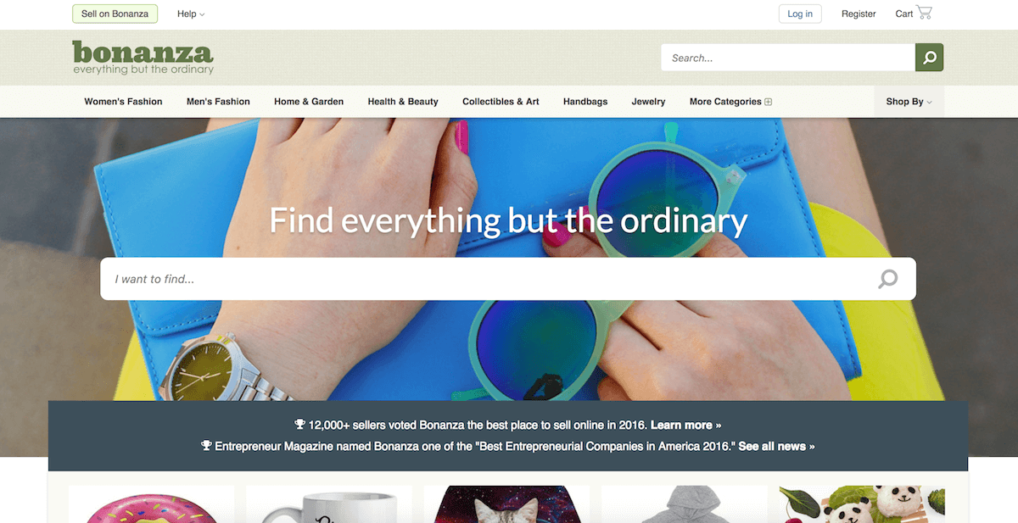Open the Women's Fashion category
The width and height of the screenshot is (1018, 523).
click(x=123, y=102)
